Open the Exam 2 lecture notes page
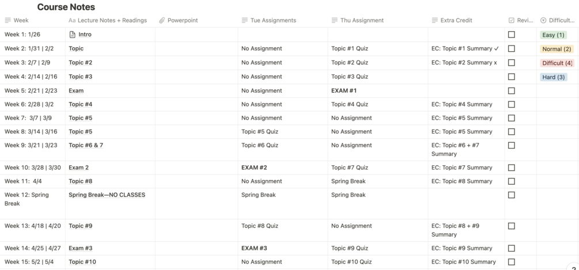Viewport: 579px width, 270px height. coord(79,168)
